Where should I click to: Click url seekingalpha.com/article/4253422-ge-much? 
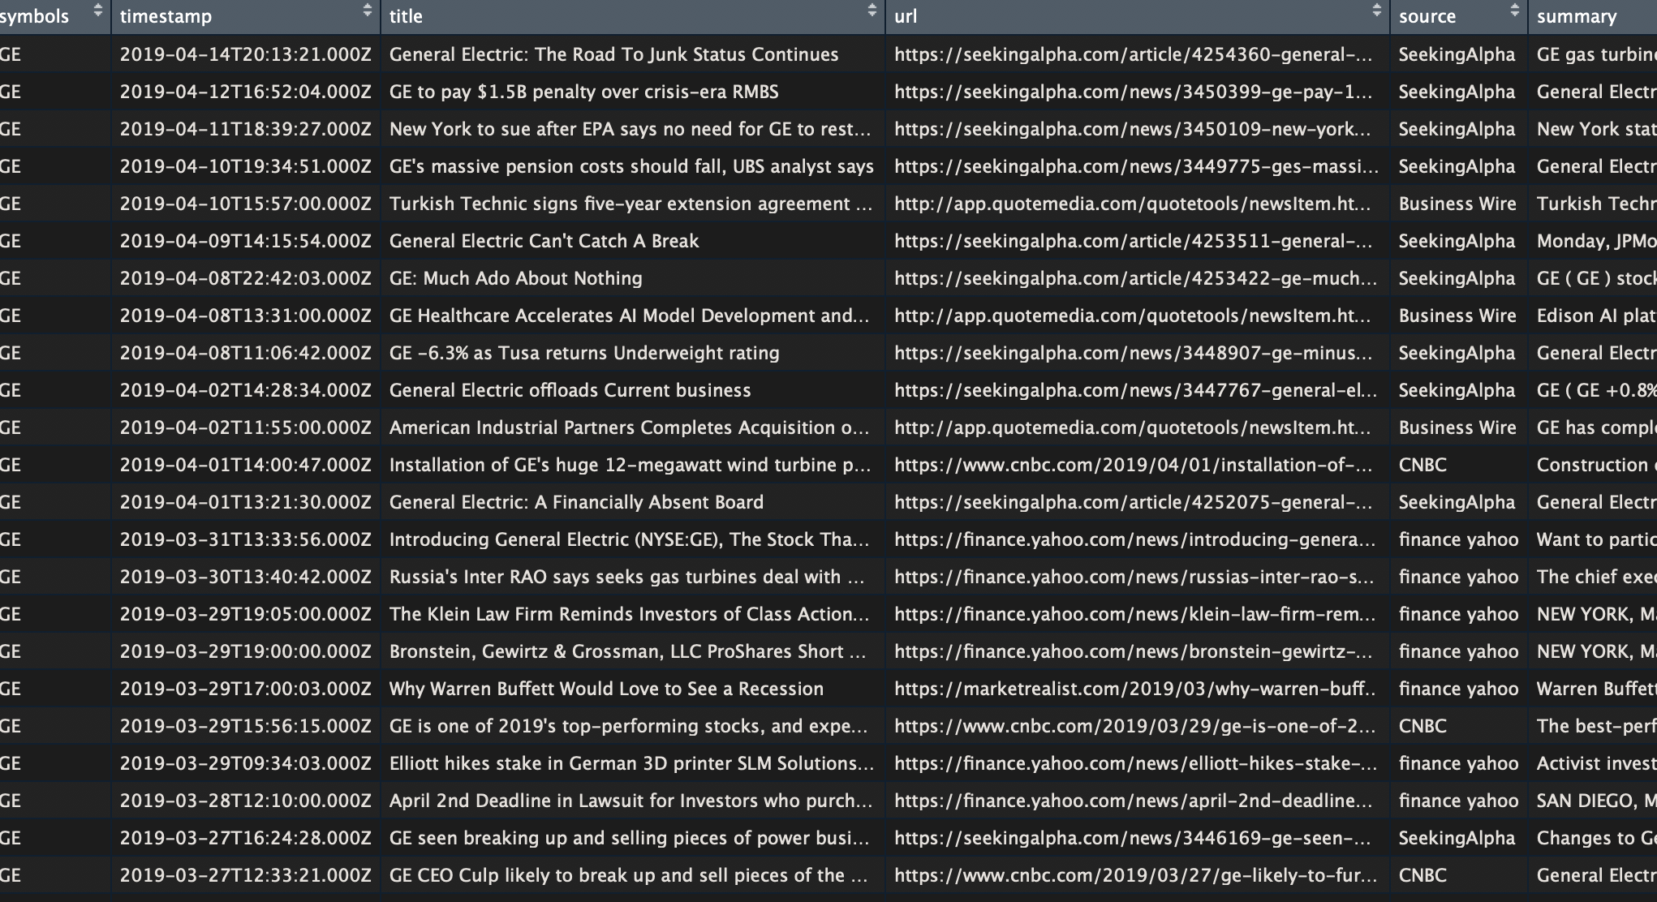click(1135, 278)
